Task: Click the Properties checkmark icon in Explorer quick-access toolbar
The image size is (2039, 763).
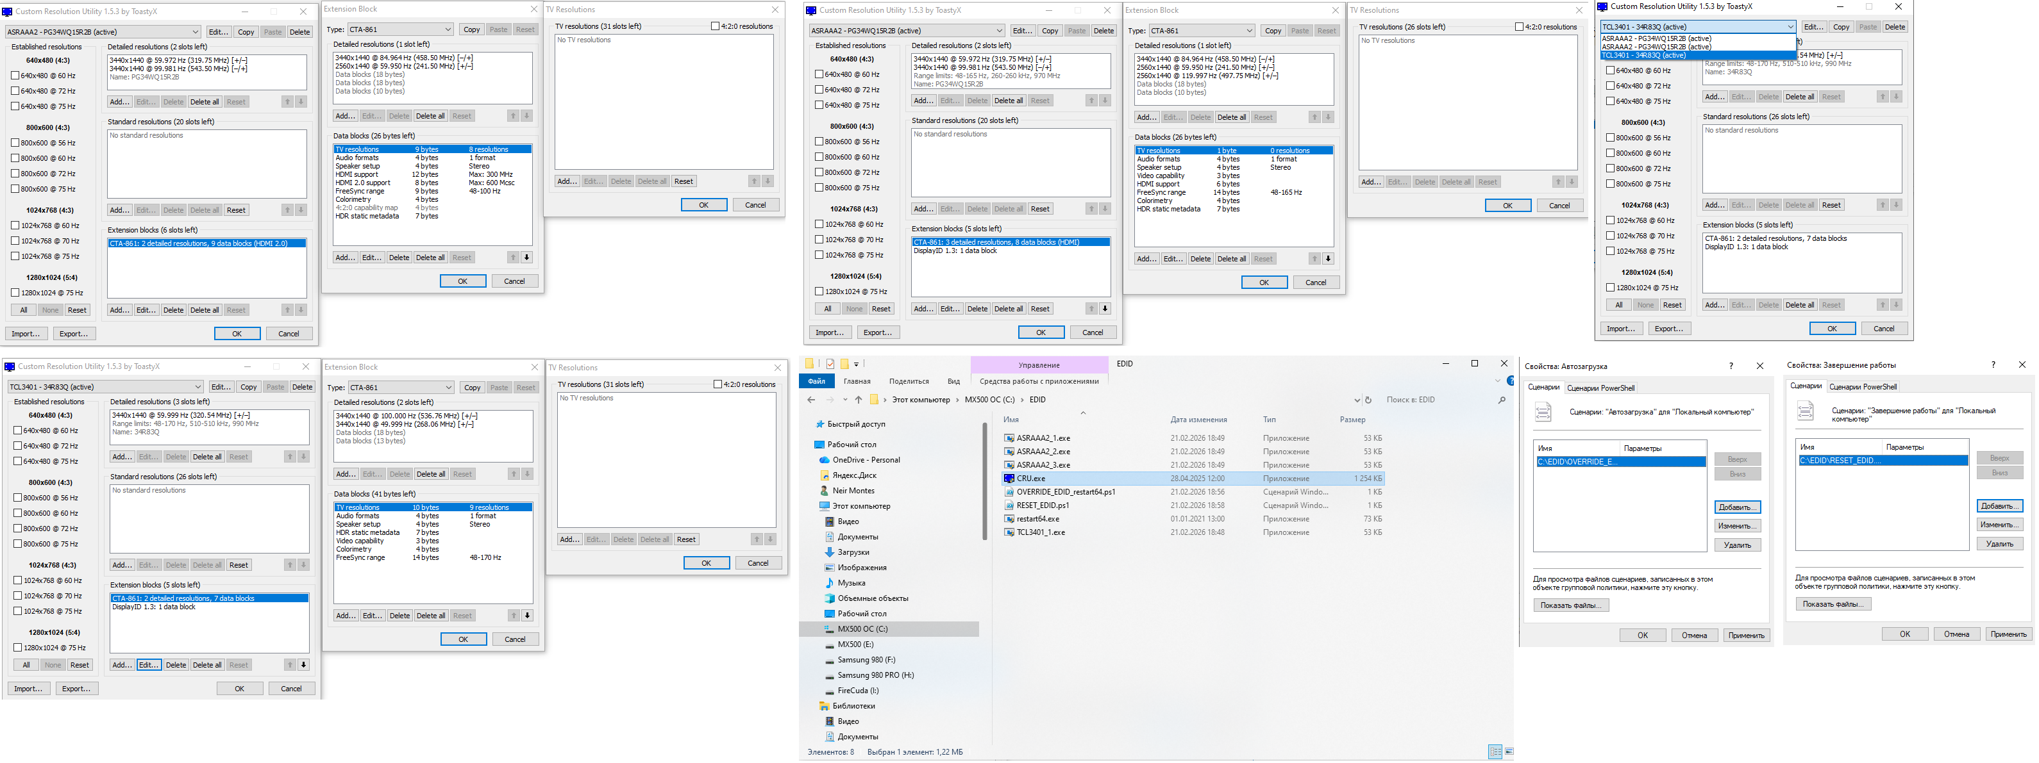Action: [830, 365]
